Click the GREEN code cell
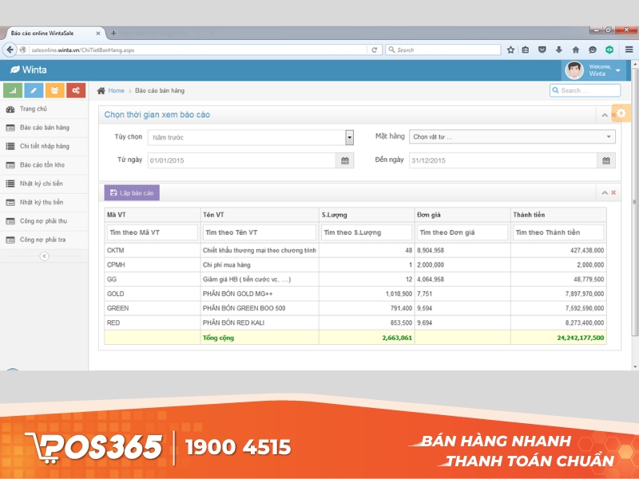The width and height of the screenshot is (639, 479). click(x=152, y=308)
